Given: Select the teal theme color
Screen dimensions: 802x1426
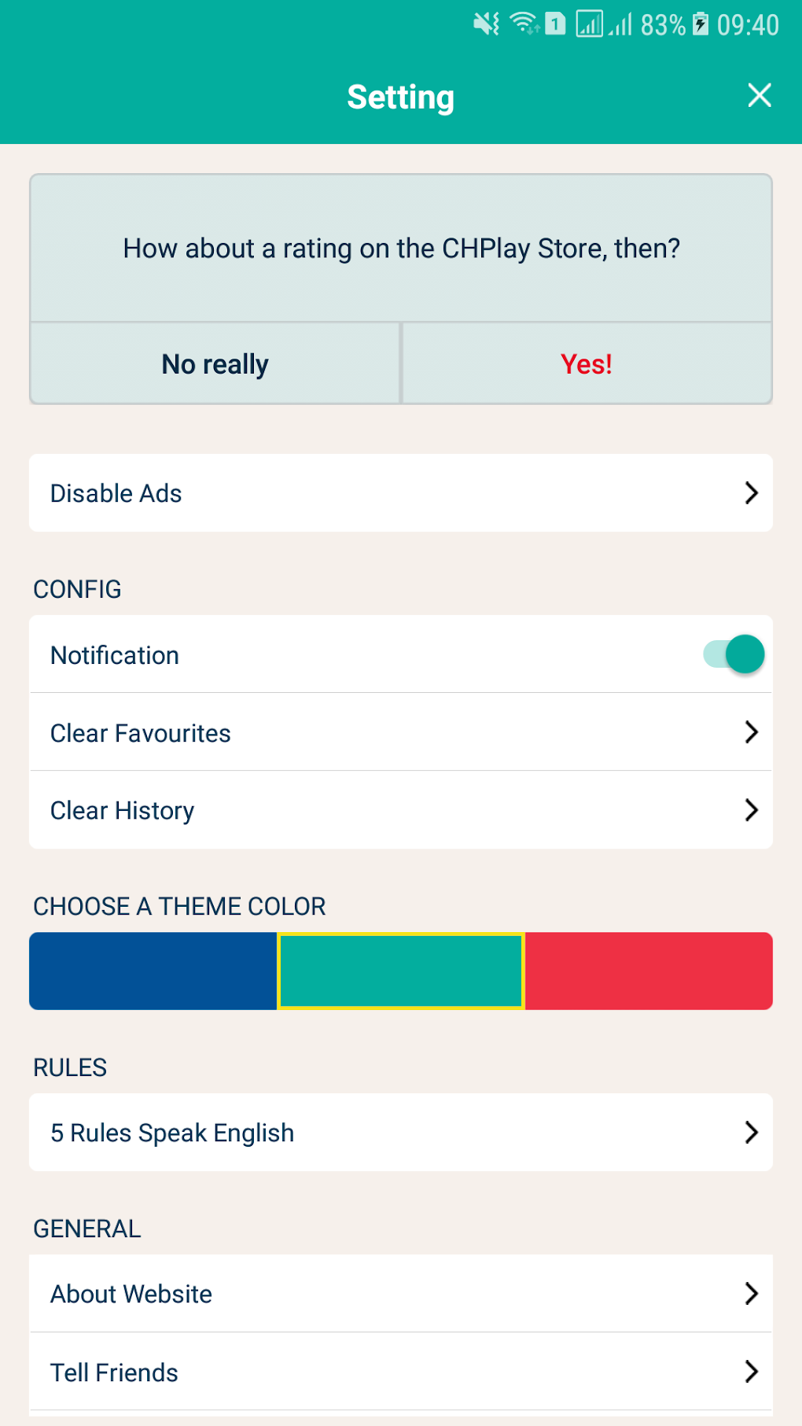Looking at the screenshot, I should 401,971.
